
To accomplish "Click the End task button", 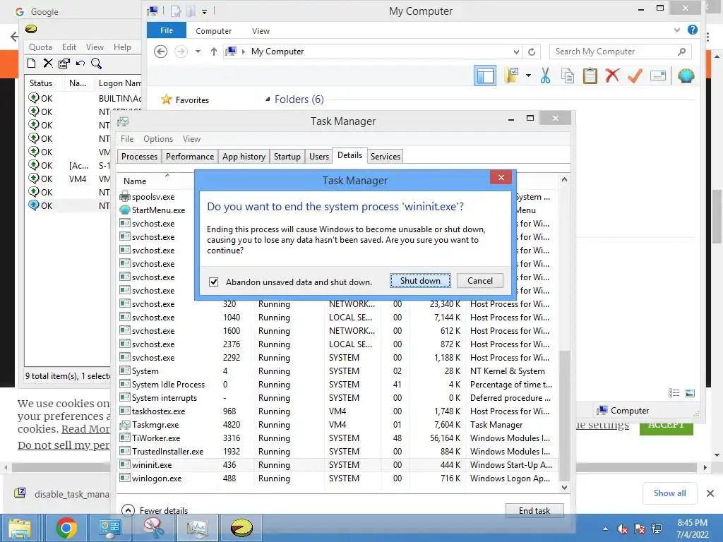I will pos(534,510).
